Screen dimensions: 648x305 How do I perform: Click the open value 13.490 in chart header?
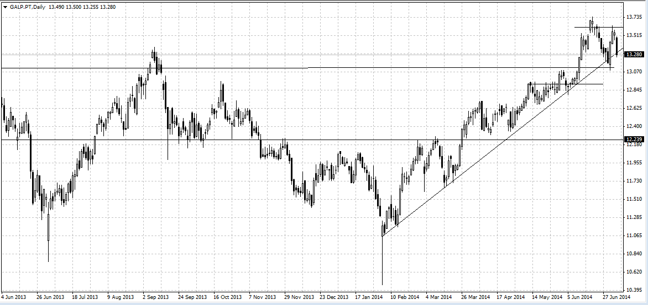click(x=56, y=7)
